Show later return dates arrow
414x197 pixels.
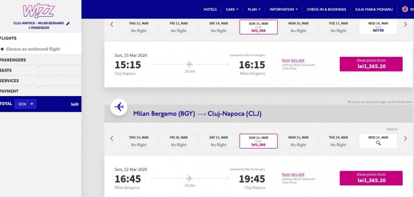(406, 138)
